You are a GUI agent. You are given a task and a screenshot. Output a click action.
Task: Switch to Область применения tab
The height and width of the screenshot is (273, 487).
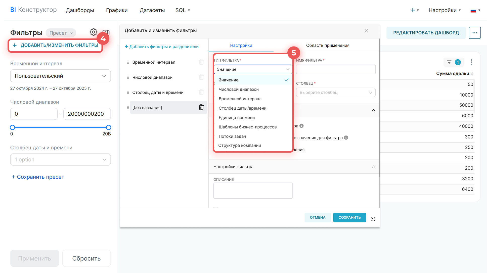click(328, 46)
